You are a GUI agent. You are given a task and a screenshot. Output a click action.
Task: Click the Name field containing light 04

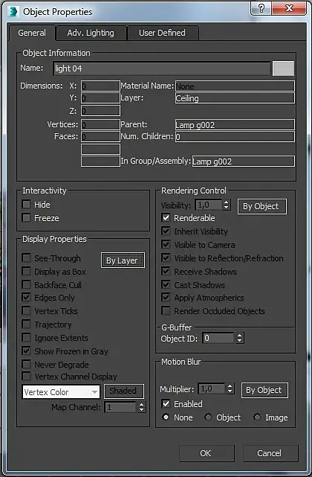pos(162,68)
